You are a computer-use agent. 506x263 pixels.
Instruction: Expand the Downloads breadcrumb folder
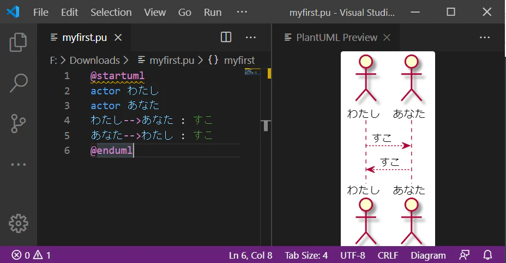pyautogui.click(x=94, y=61)
